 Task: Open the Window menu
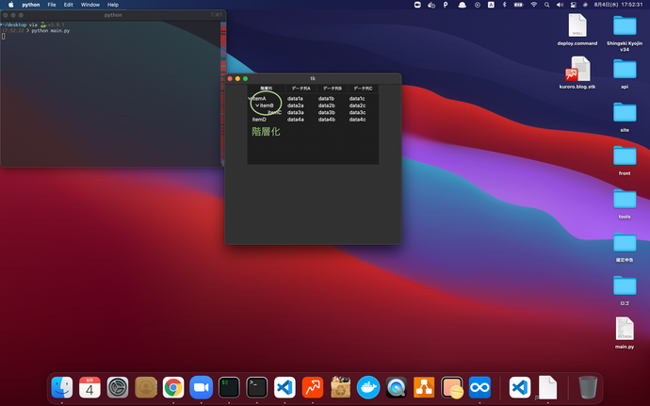tap(89, 5)
